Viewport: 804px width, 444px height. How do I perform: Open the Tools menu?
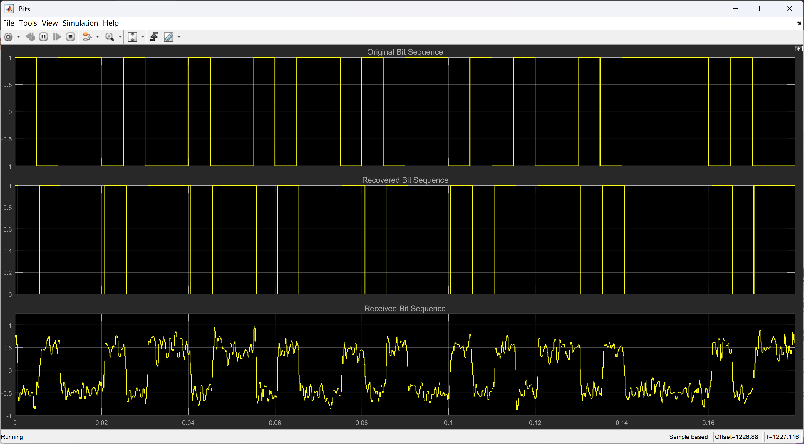coord(28,23)
